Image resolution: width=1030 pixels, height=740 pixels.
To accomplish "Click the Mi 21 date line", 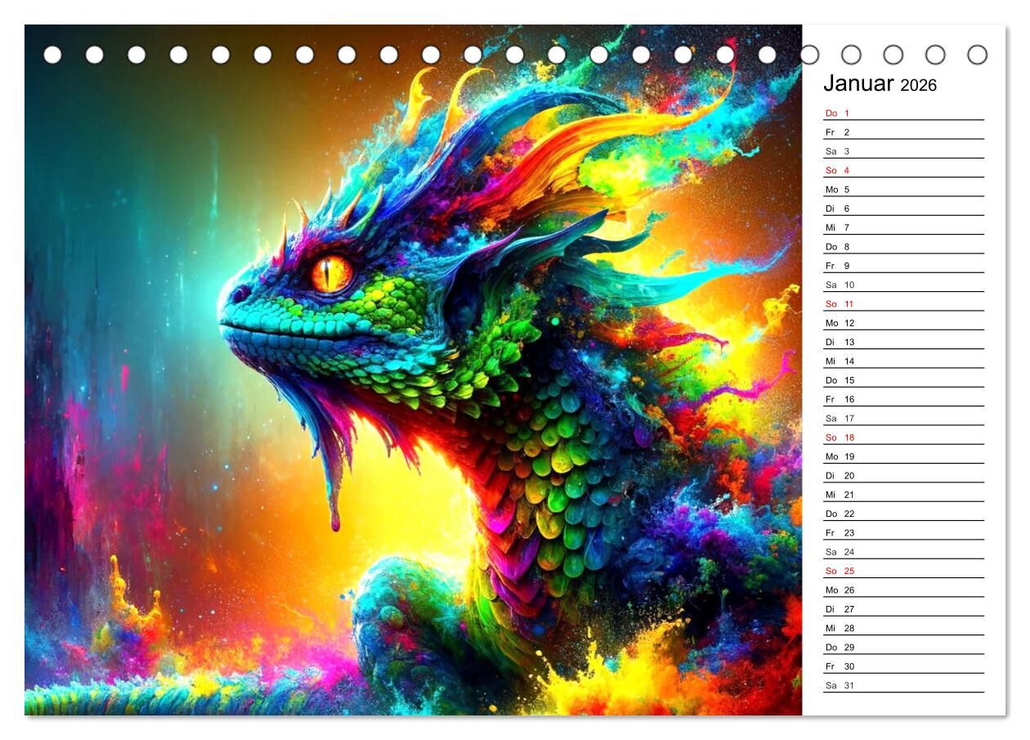I will [902, 495].
